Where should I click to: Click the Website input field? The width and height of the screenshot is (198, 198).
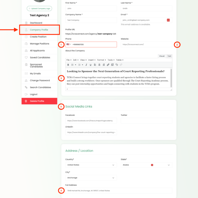(x=147, y=45)
